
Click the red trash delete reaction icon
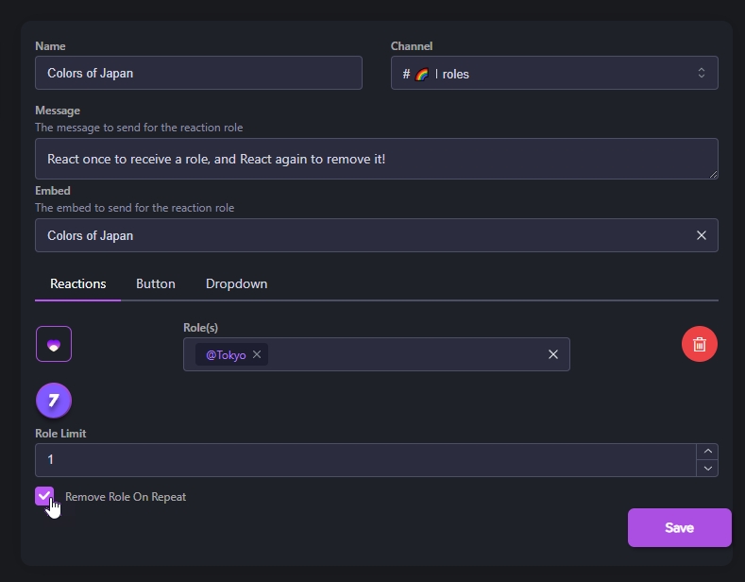[700, 344]
